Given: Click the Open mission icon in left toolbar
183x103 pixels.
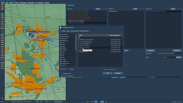Looking at the screenshot, I should pos(2,7).
